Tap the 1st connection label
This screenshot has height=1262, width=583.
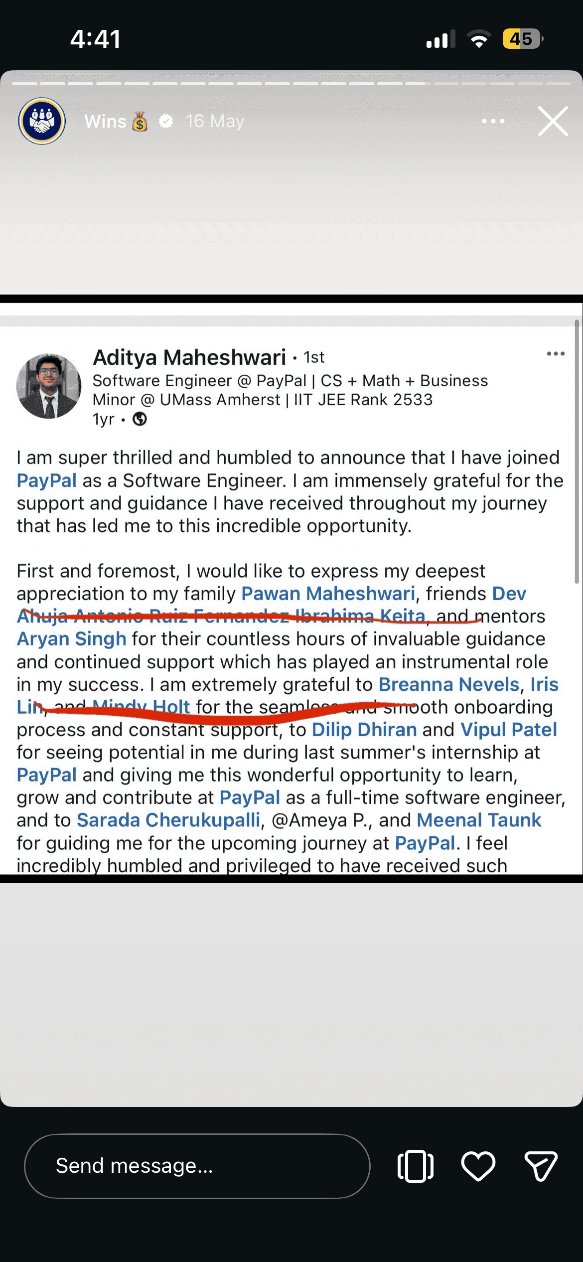[314, 357]
